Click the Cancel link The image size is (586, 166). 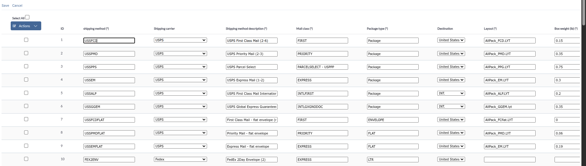point(17,6)
